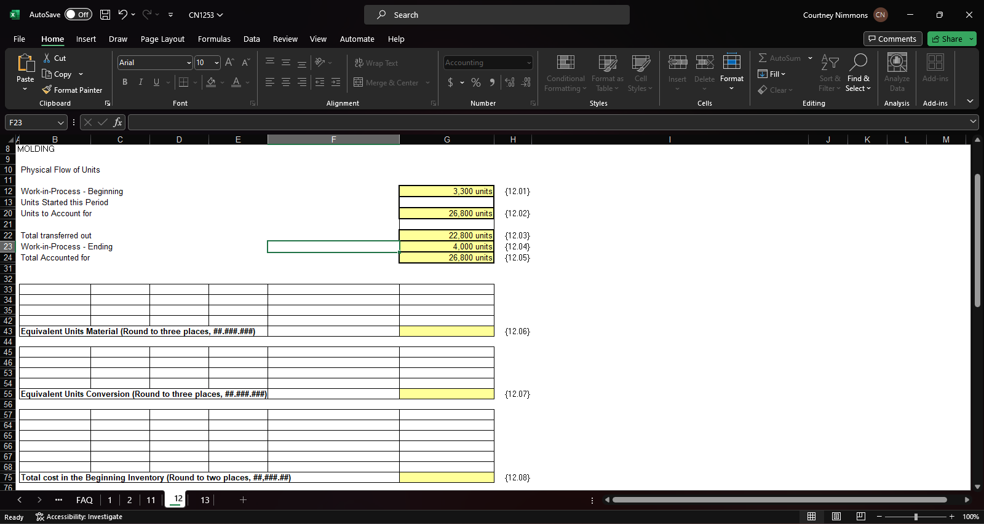The width and height of the screenshot is (984, 524).
Task: Decrease cell indent
Action: pyautogui.click(x=320, y=82)
